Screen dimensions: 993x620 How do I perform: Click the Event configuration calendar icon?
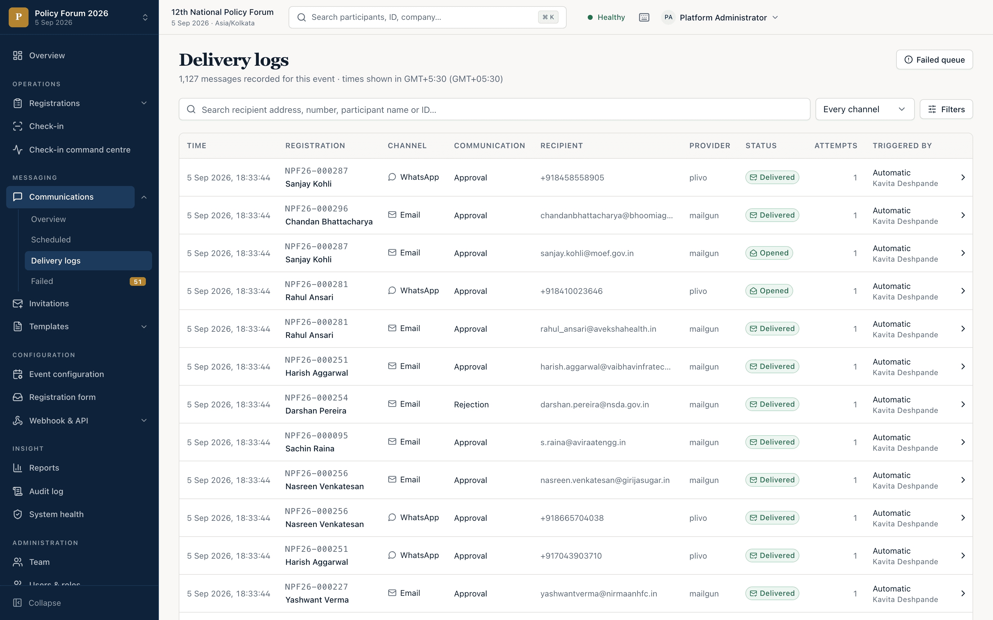coord(18,374)
